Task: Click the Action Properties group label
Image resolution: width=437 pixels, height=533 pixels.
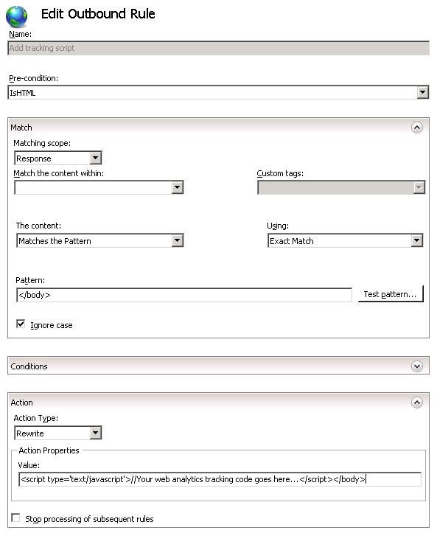Action: (49, 450)
